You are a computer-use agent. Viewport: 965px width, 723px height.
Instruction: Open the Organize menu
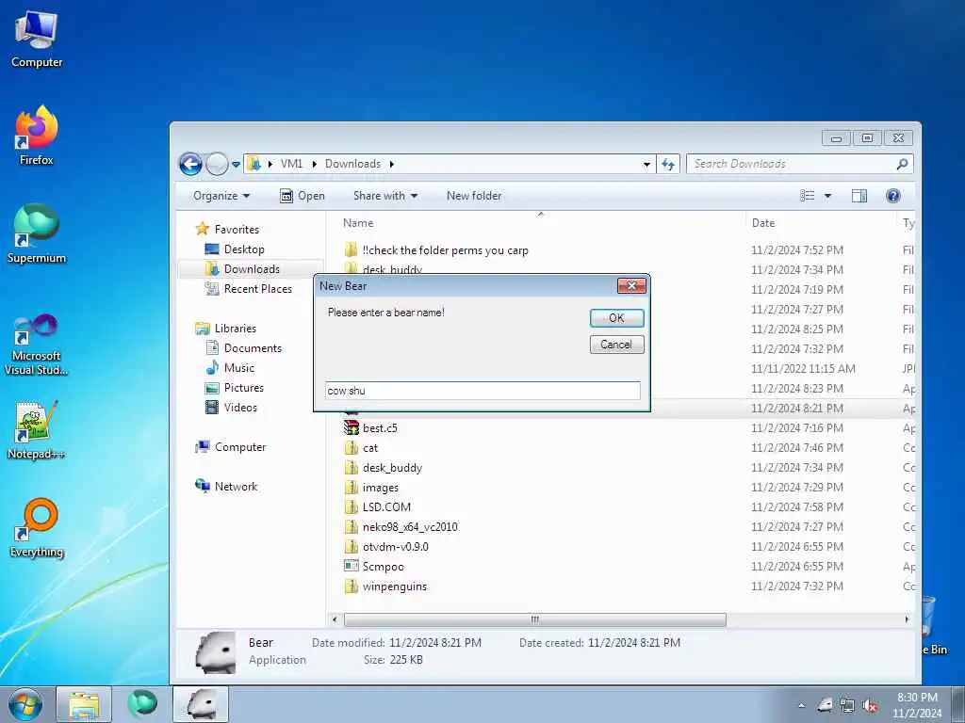pos(221,196)
